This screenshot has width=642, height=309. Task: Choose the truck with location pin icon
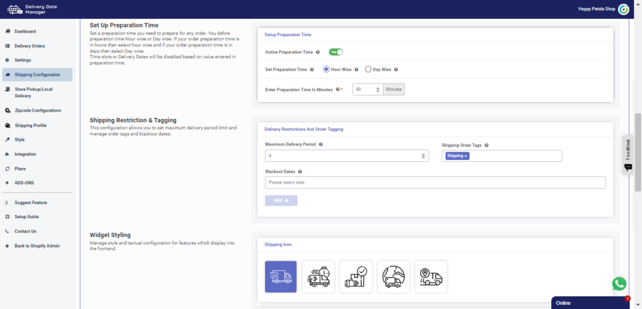click(x=431, y=276)
